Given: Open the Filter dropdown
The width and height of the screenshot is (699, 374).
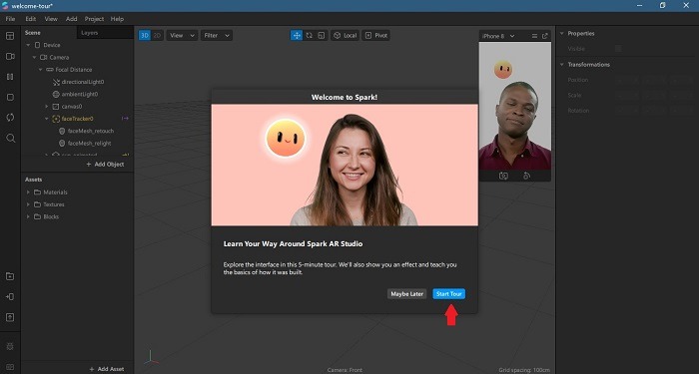Looking at the screenshot, I should (217, 35).
